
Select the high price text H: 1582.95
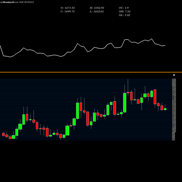pos(97,8)
